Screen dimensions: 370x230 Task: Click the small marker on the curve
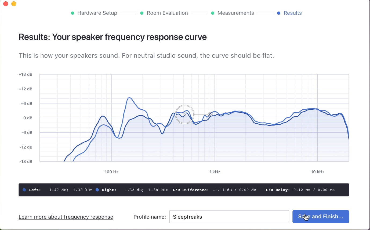[x=210, y=114]
